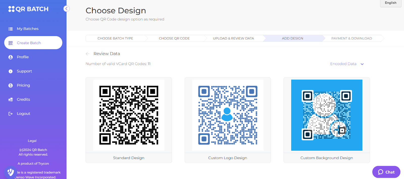The image size is (404, 179).
Task: Click the Create Batch QR icon
Action: [x=11, y=43]
